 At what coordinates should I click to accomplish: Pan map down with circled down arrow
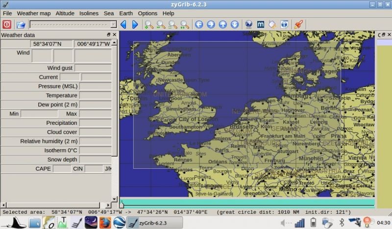[235, 24]
